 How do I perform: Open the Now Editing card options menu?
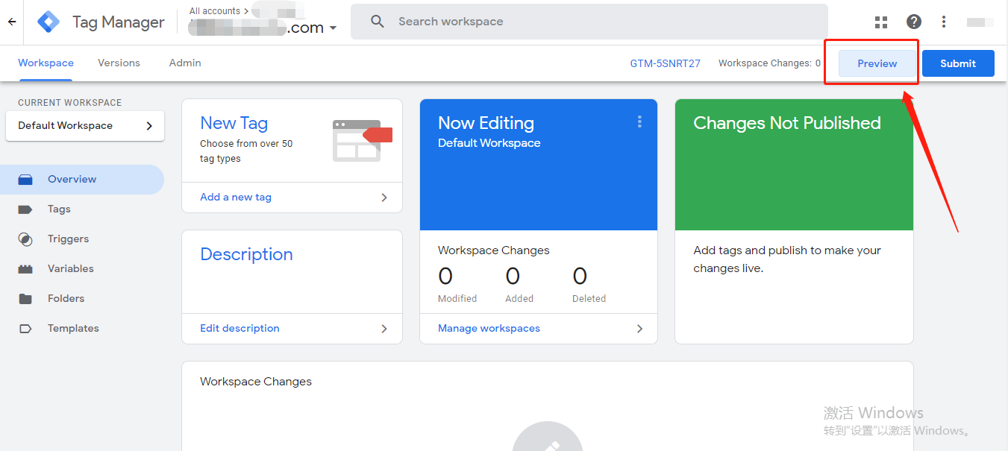(639, 122)
